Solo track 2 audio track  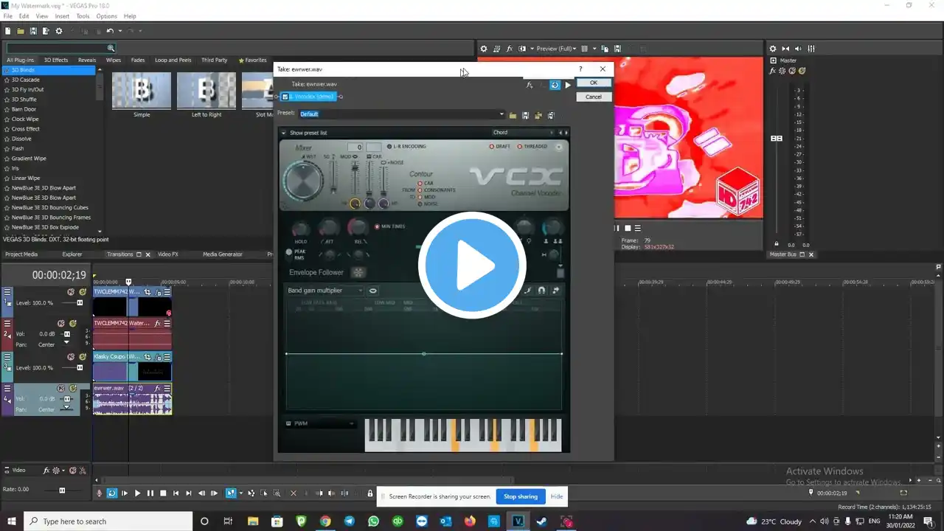(72, 324)
